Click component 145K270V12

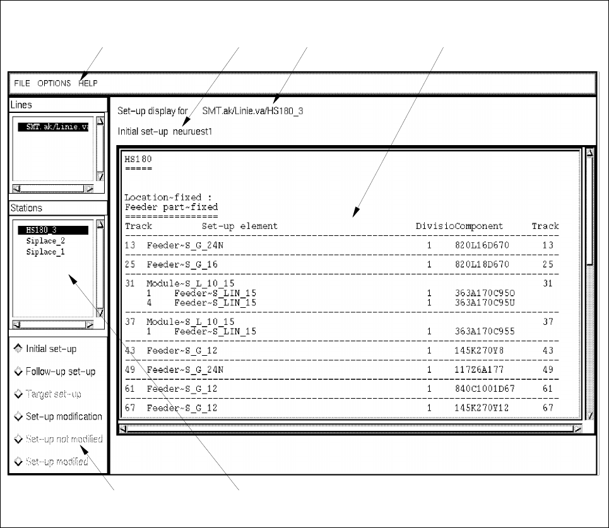482,408
